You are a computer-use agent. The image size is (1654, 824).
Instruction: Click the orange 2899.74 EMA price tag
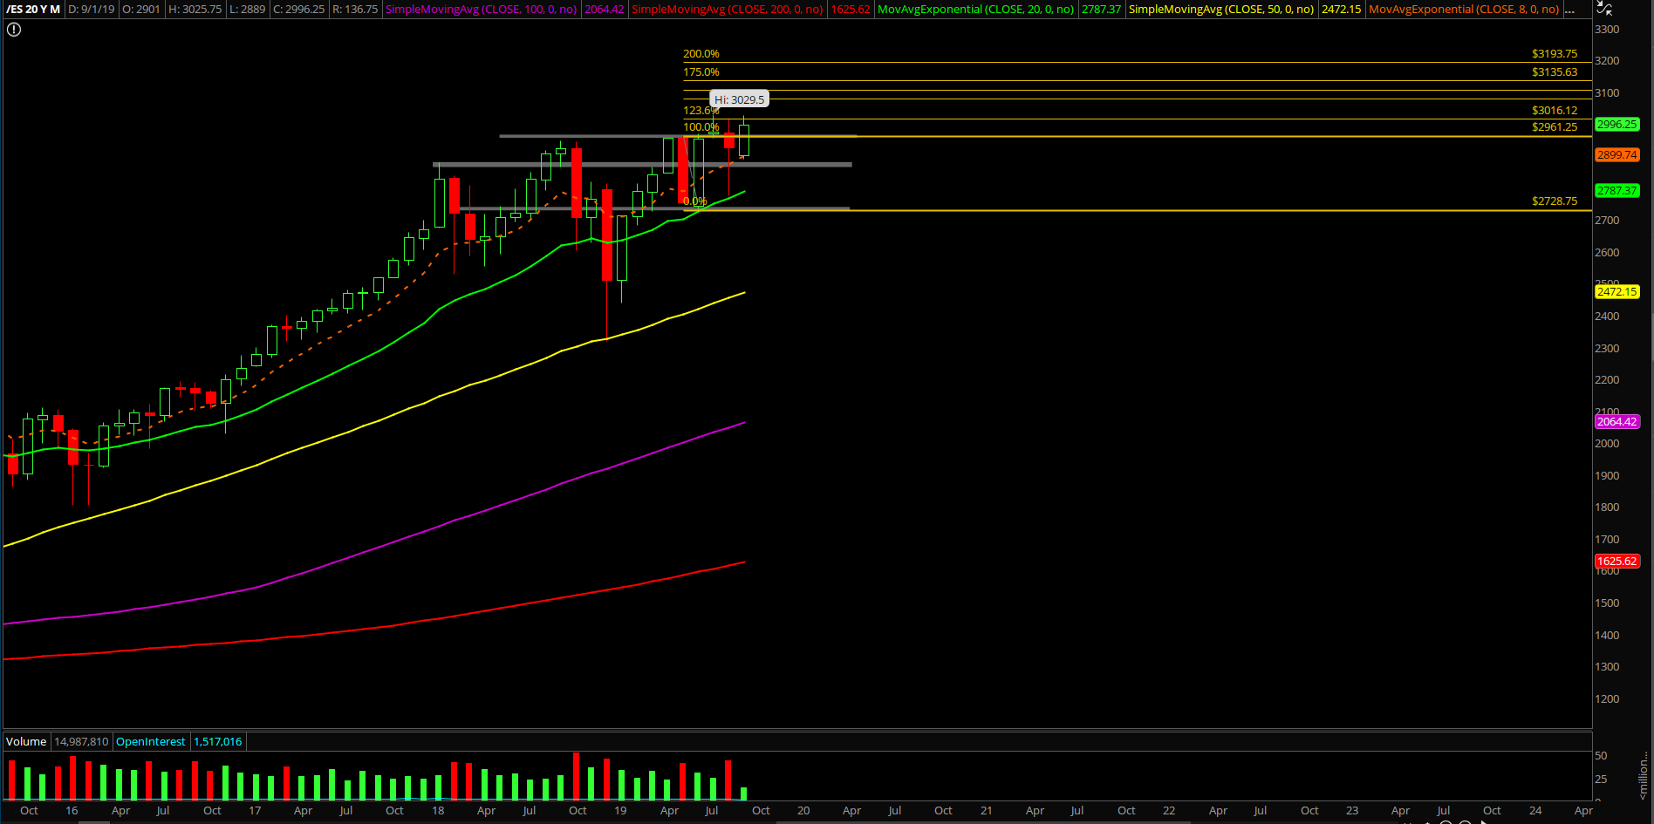click(x=1617, y=155)
